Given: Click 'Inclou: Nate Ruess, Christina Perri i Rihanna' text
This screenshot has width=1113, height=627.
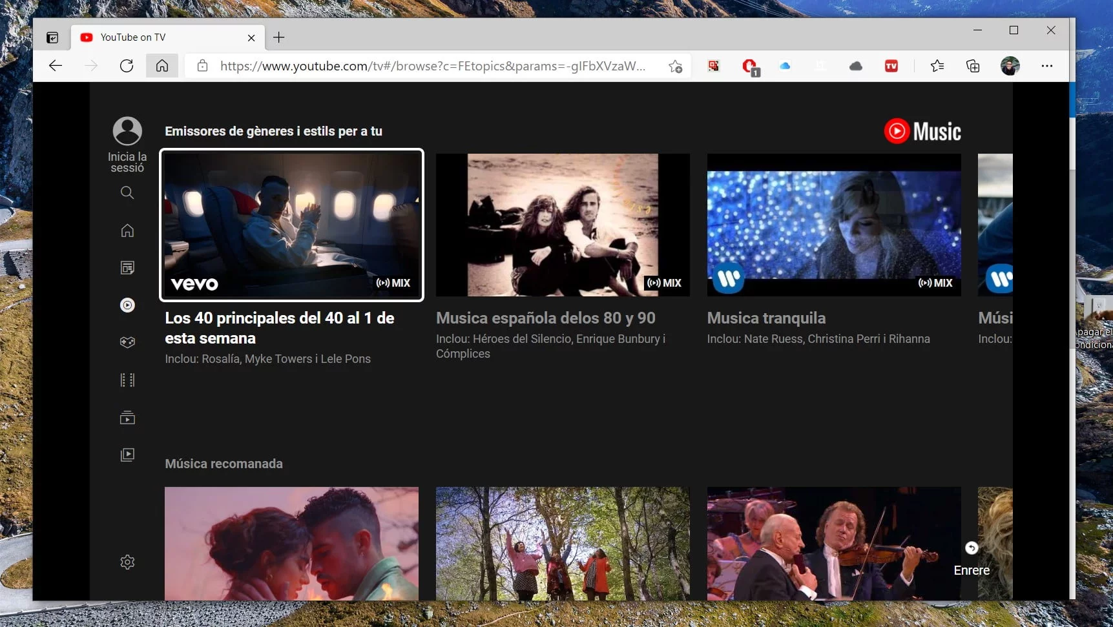Looking at the screenshot, I should pyautogui.click(x=818, y=338).
